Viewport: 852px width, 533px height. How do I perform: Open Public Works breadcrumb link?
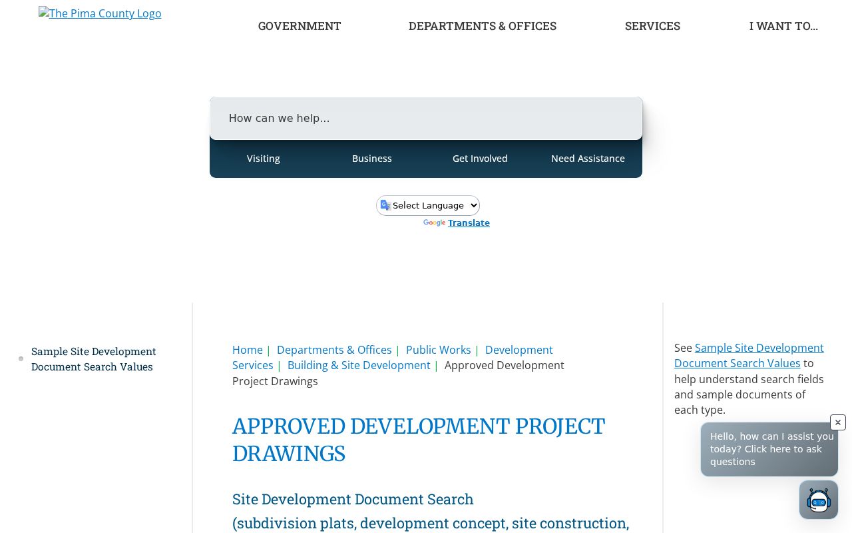tap(438, 350)
